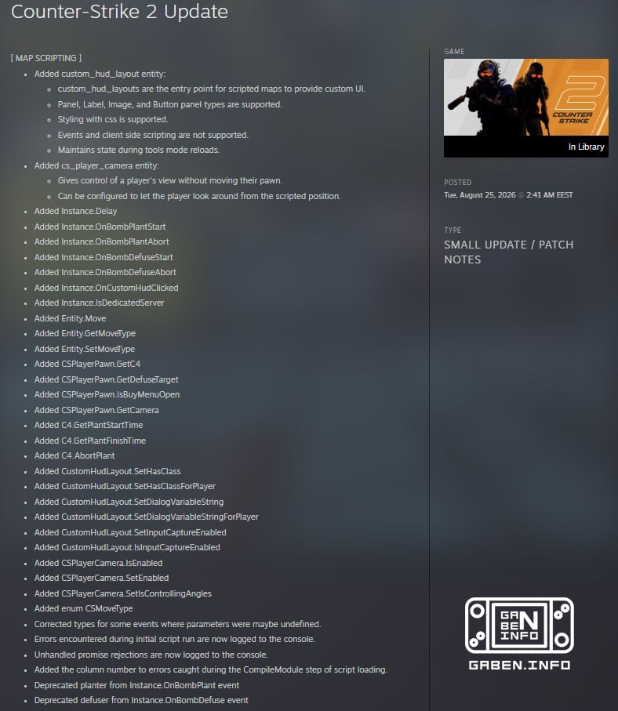The width and height of the screenshot is (618, 711).
Task: Click the posted time '2:41 AM EEST'
Action: [550, 195]
